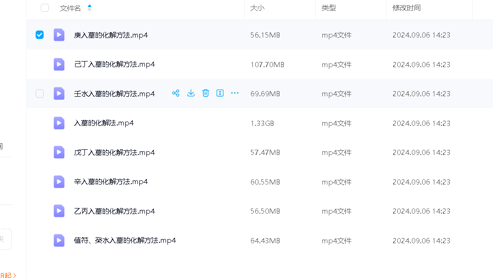
Task: Click video icon of 庚入墓的化解方法.mp4
Action: tap(59, 35)
